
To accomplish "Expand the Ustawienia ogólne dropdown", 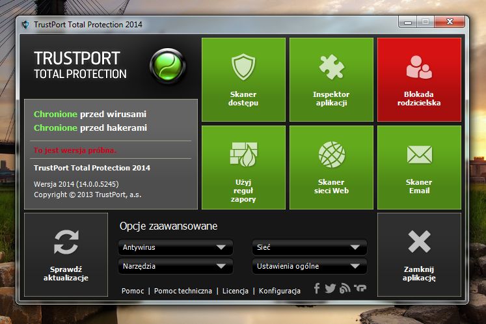I will click(x=310, y=266).
